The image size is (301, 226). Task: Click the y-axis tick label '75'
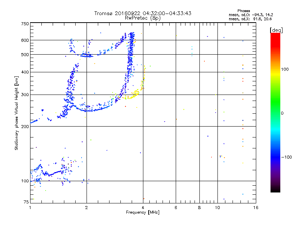coord(26,202)
